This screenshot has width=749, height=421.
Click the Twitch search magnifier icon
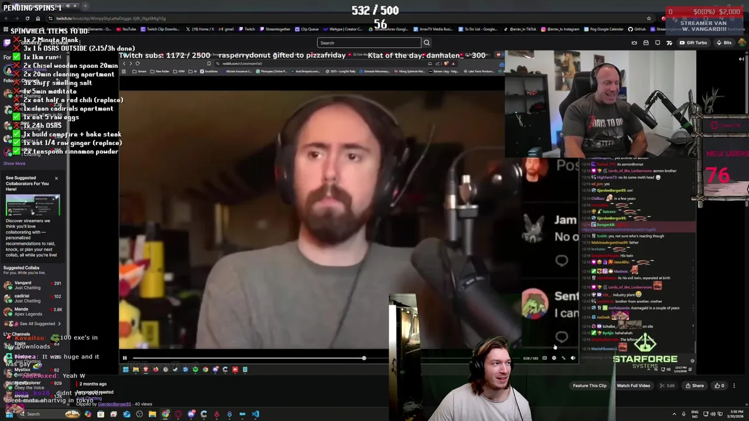[x=427, y=43]
